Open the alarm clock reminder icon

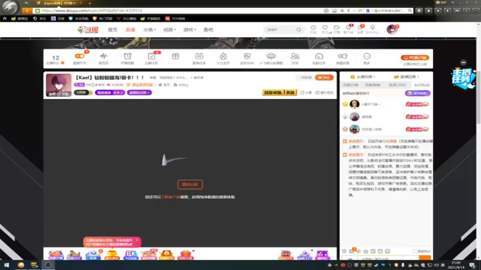[127, 56]
